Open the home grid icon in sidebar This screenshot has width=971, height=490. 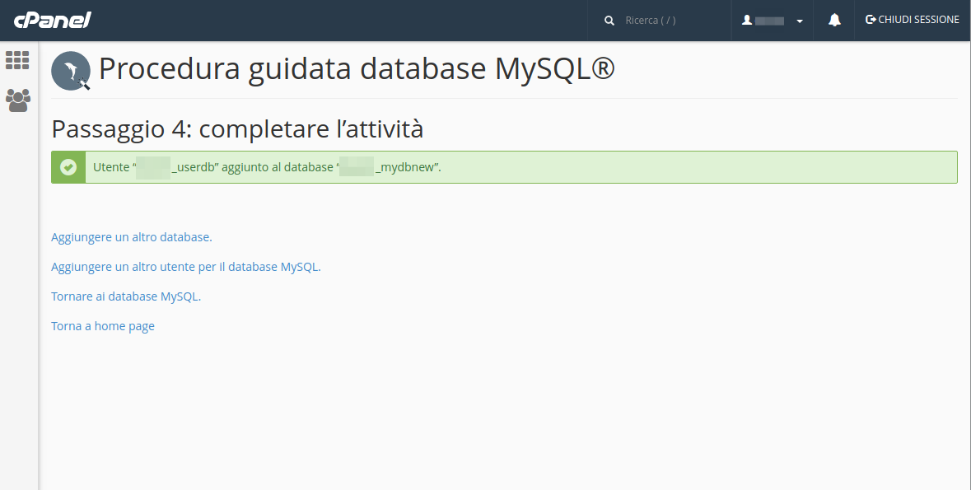(17, 60)
